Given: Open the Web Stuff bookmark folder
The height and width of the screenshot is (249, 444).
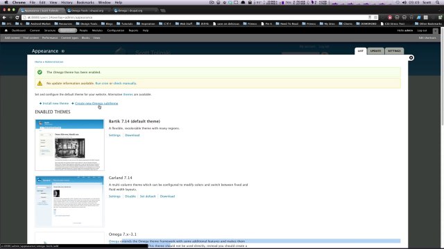Looking at the screenshot, I should click(x=184, y=24).
